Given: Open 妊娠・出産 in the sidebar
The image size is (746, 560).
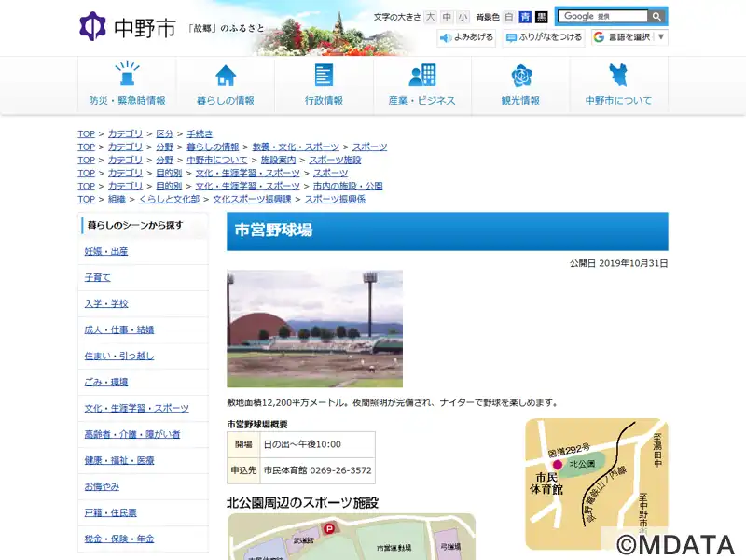Looking at the screenshot, I should (x=106, y=252).
